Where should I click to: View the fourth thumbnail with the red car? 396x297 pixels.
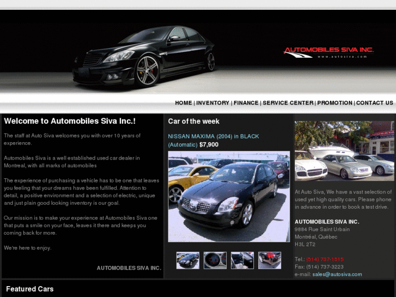coord(270,260)
